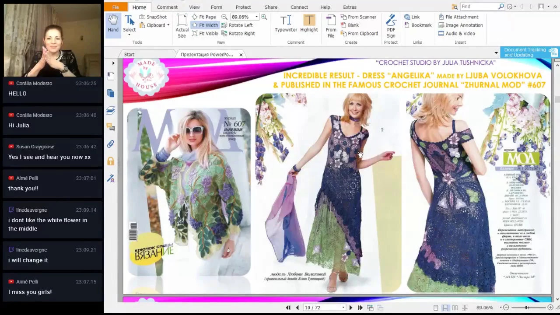Switch to the Comment ribbon tab

167,7
